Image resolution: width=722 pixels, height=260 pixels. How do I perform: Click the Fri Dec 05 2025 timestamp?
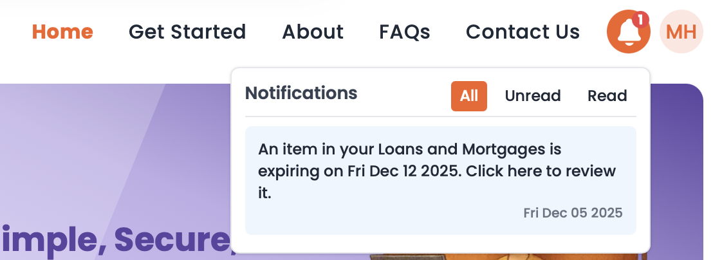[x=573, y=213]
